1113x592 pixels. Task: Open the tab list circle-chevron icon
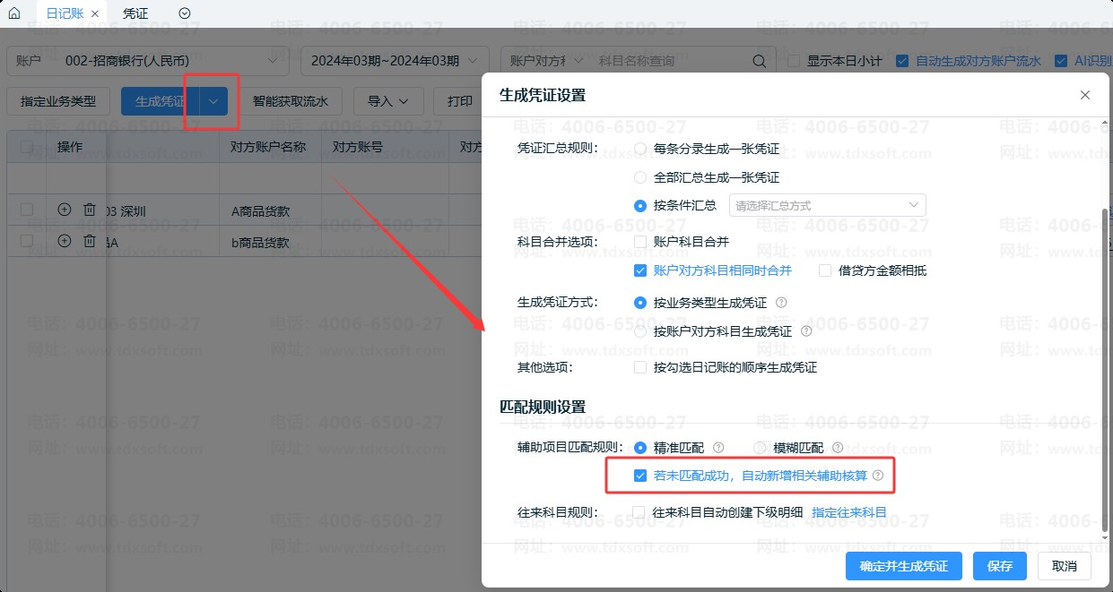pos(185,13)
